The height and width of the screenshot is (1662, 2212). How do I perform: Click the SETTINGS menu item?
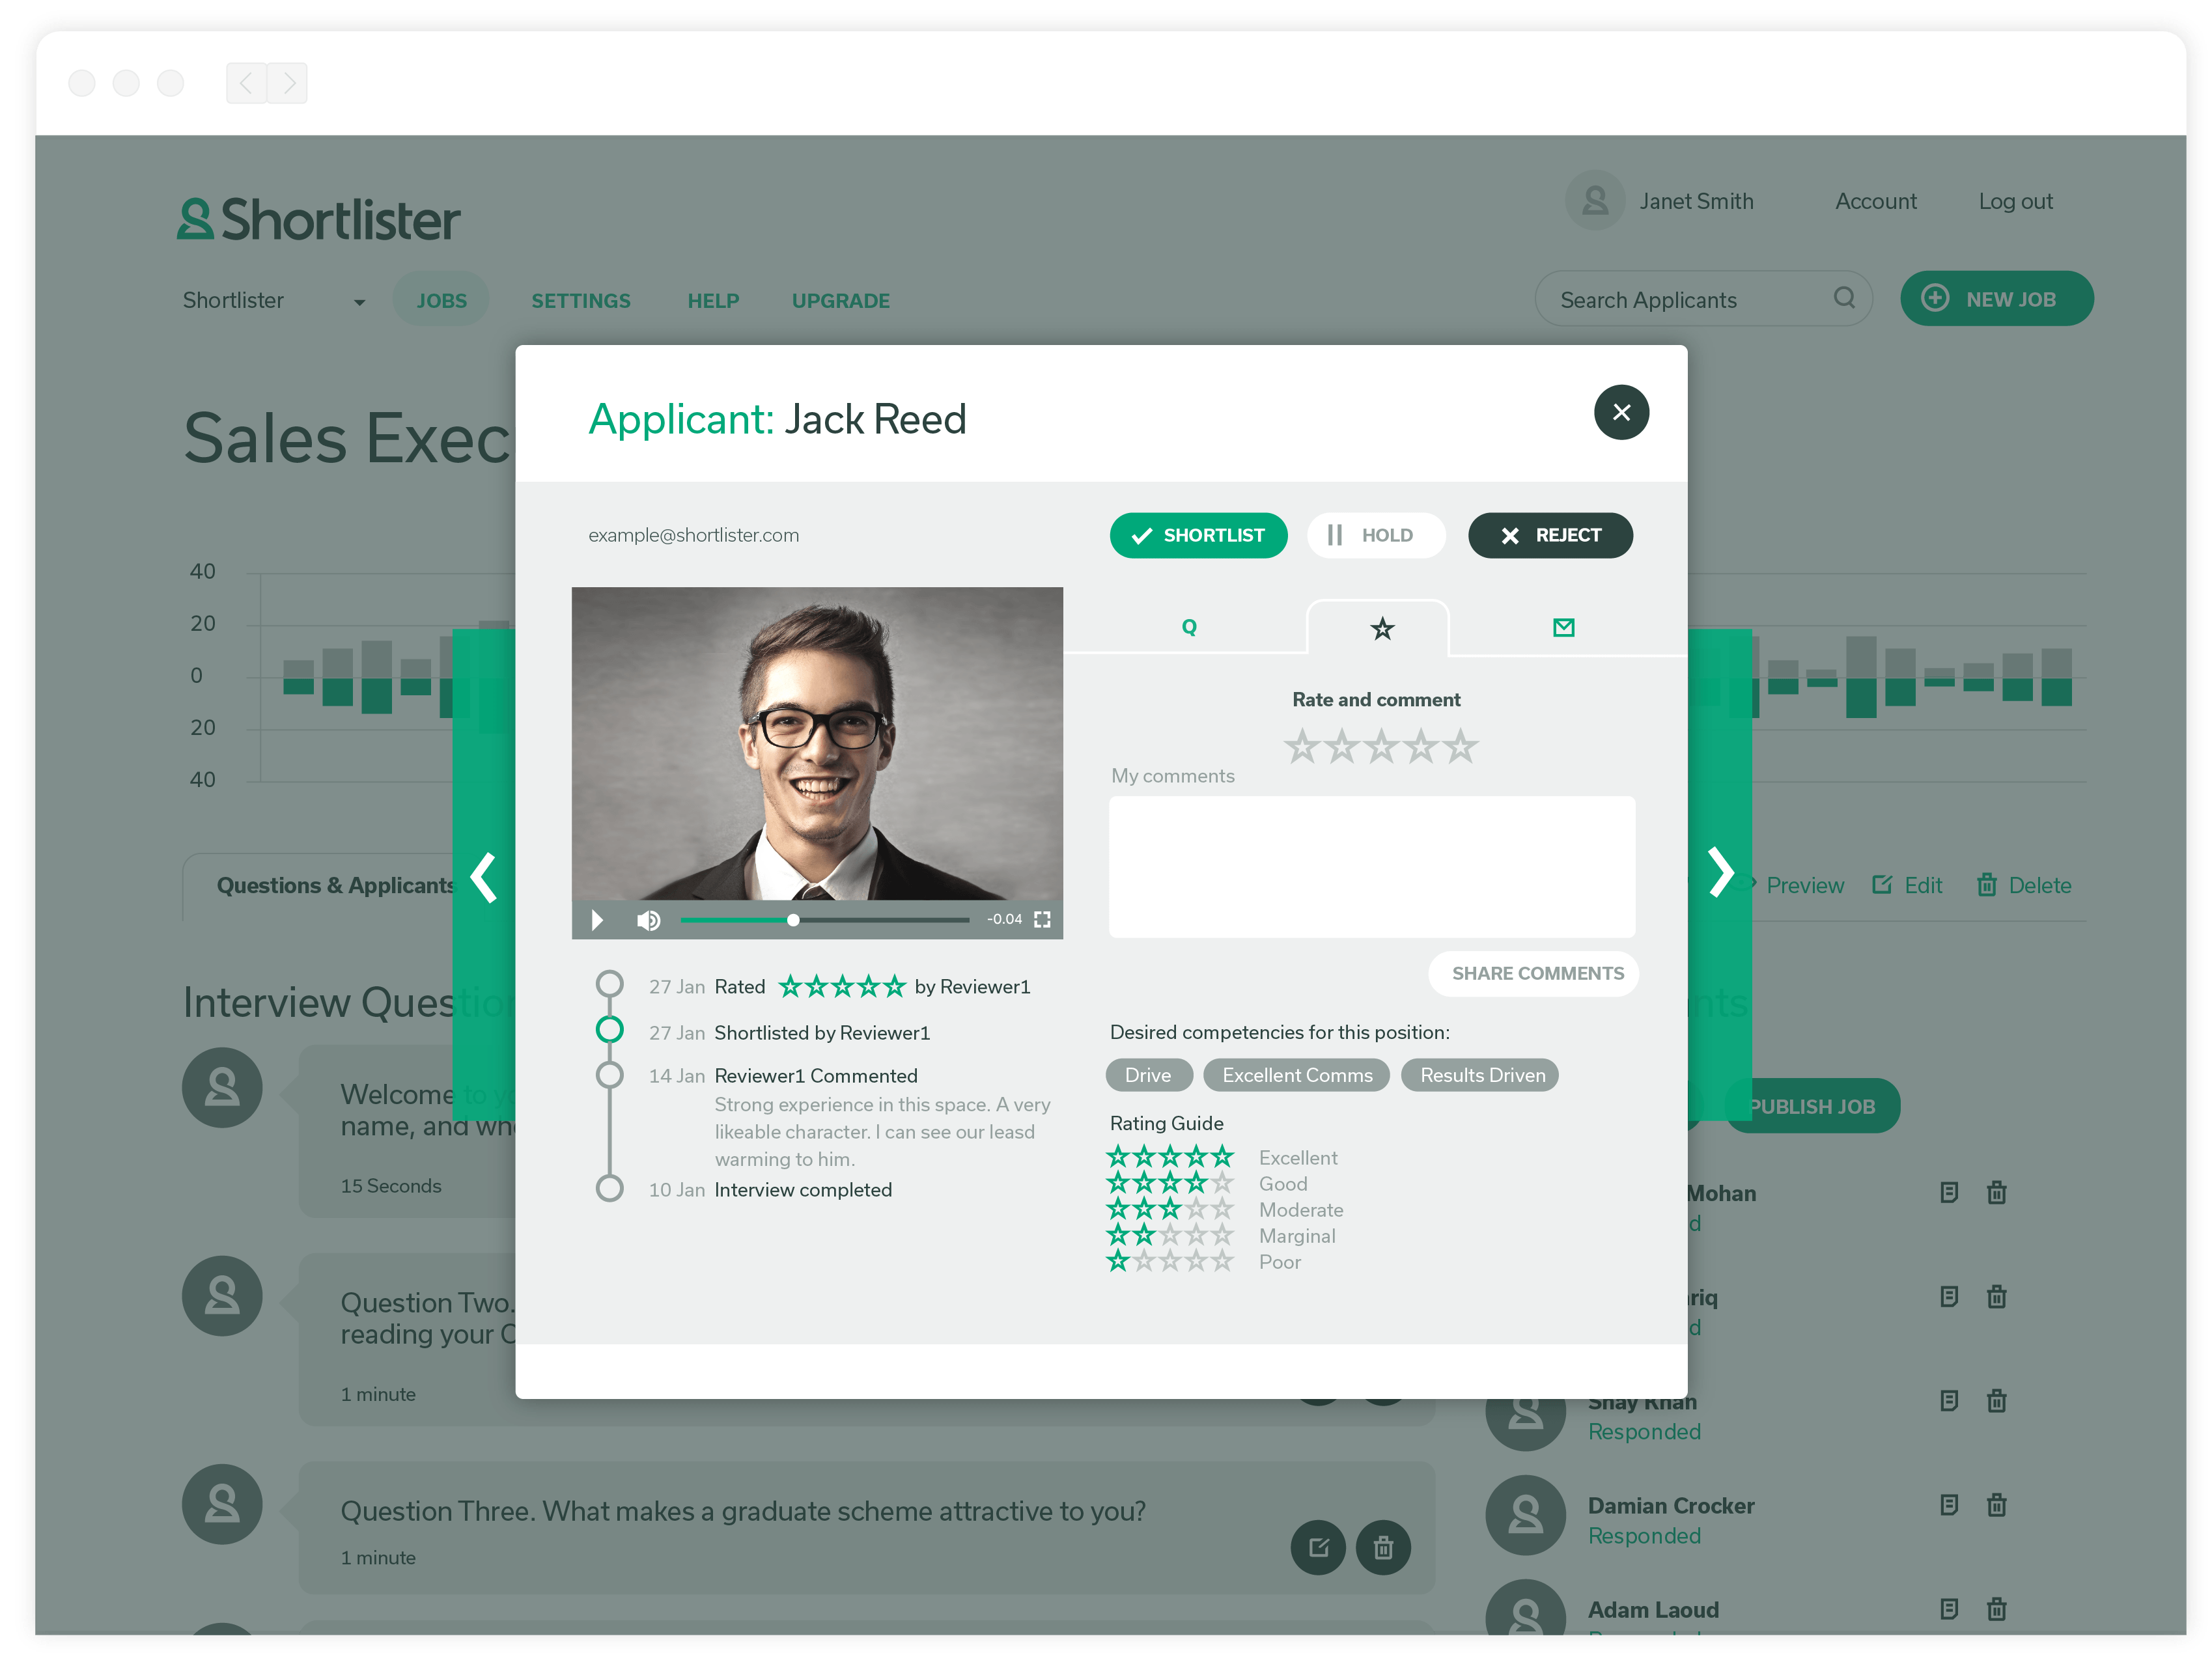click(x=581, y=300)
